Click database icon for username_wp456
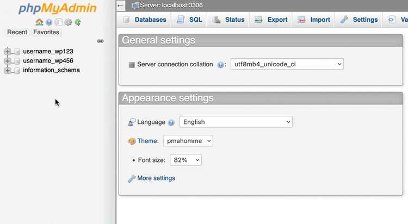 17,61
